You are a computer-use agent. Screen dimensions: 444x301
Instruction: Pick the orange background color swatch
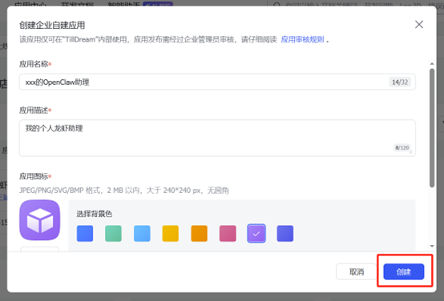199,234
